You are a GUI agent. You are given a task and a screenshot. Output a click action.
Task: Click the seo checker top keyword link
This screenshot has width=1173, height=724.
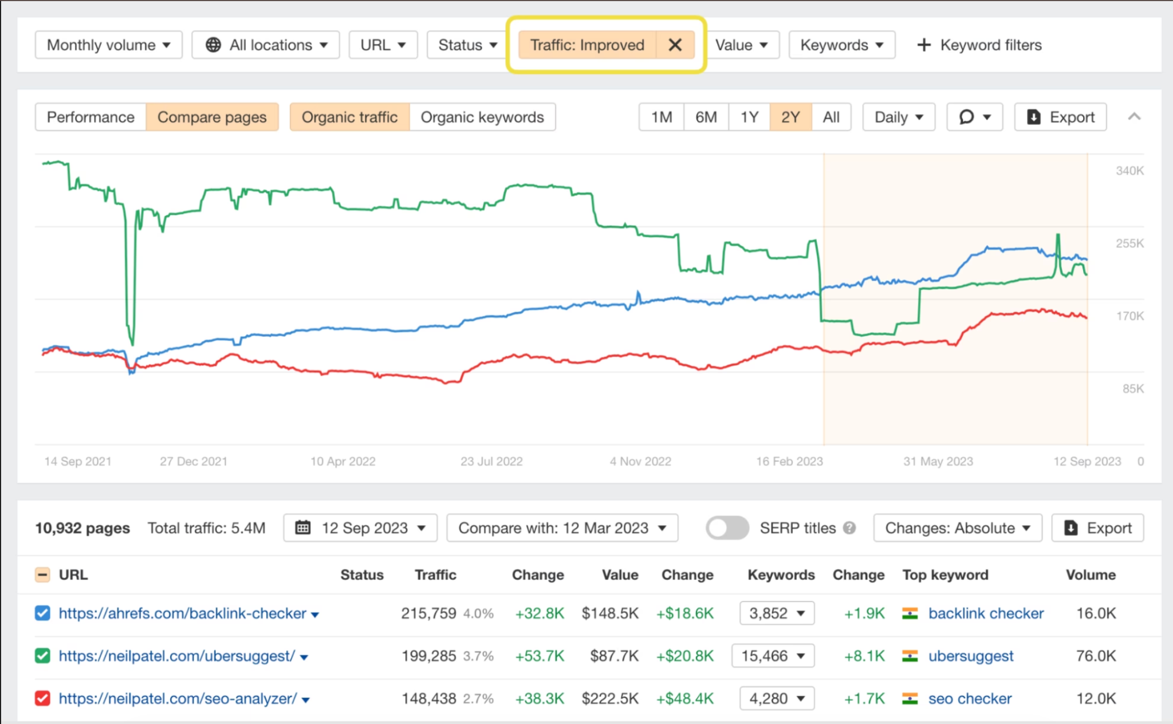point(970,699)
